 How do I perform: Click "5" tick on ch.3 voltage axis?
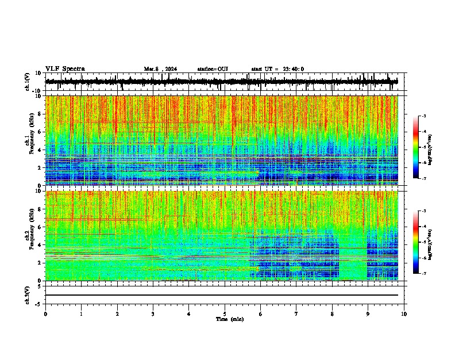click(40, 286)
